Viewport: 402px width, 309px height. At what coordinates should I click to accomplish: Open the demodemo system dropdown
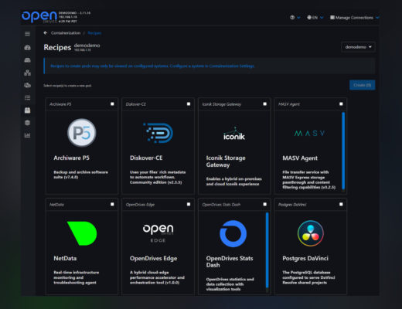358,47
